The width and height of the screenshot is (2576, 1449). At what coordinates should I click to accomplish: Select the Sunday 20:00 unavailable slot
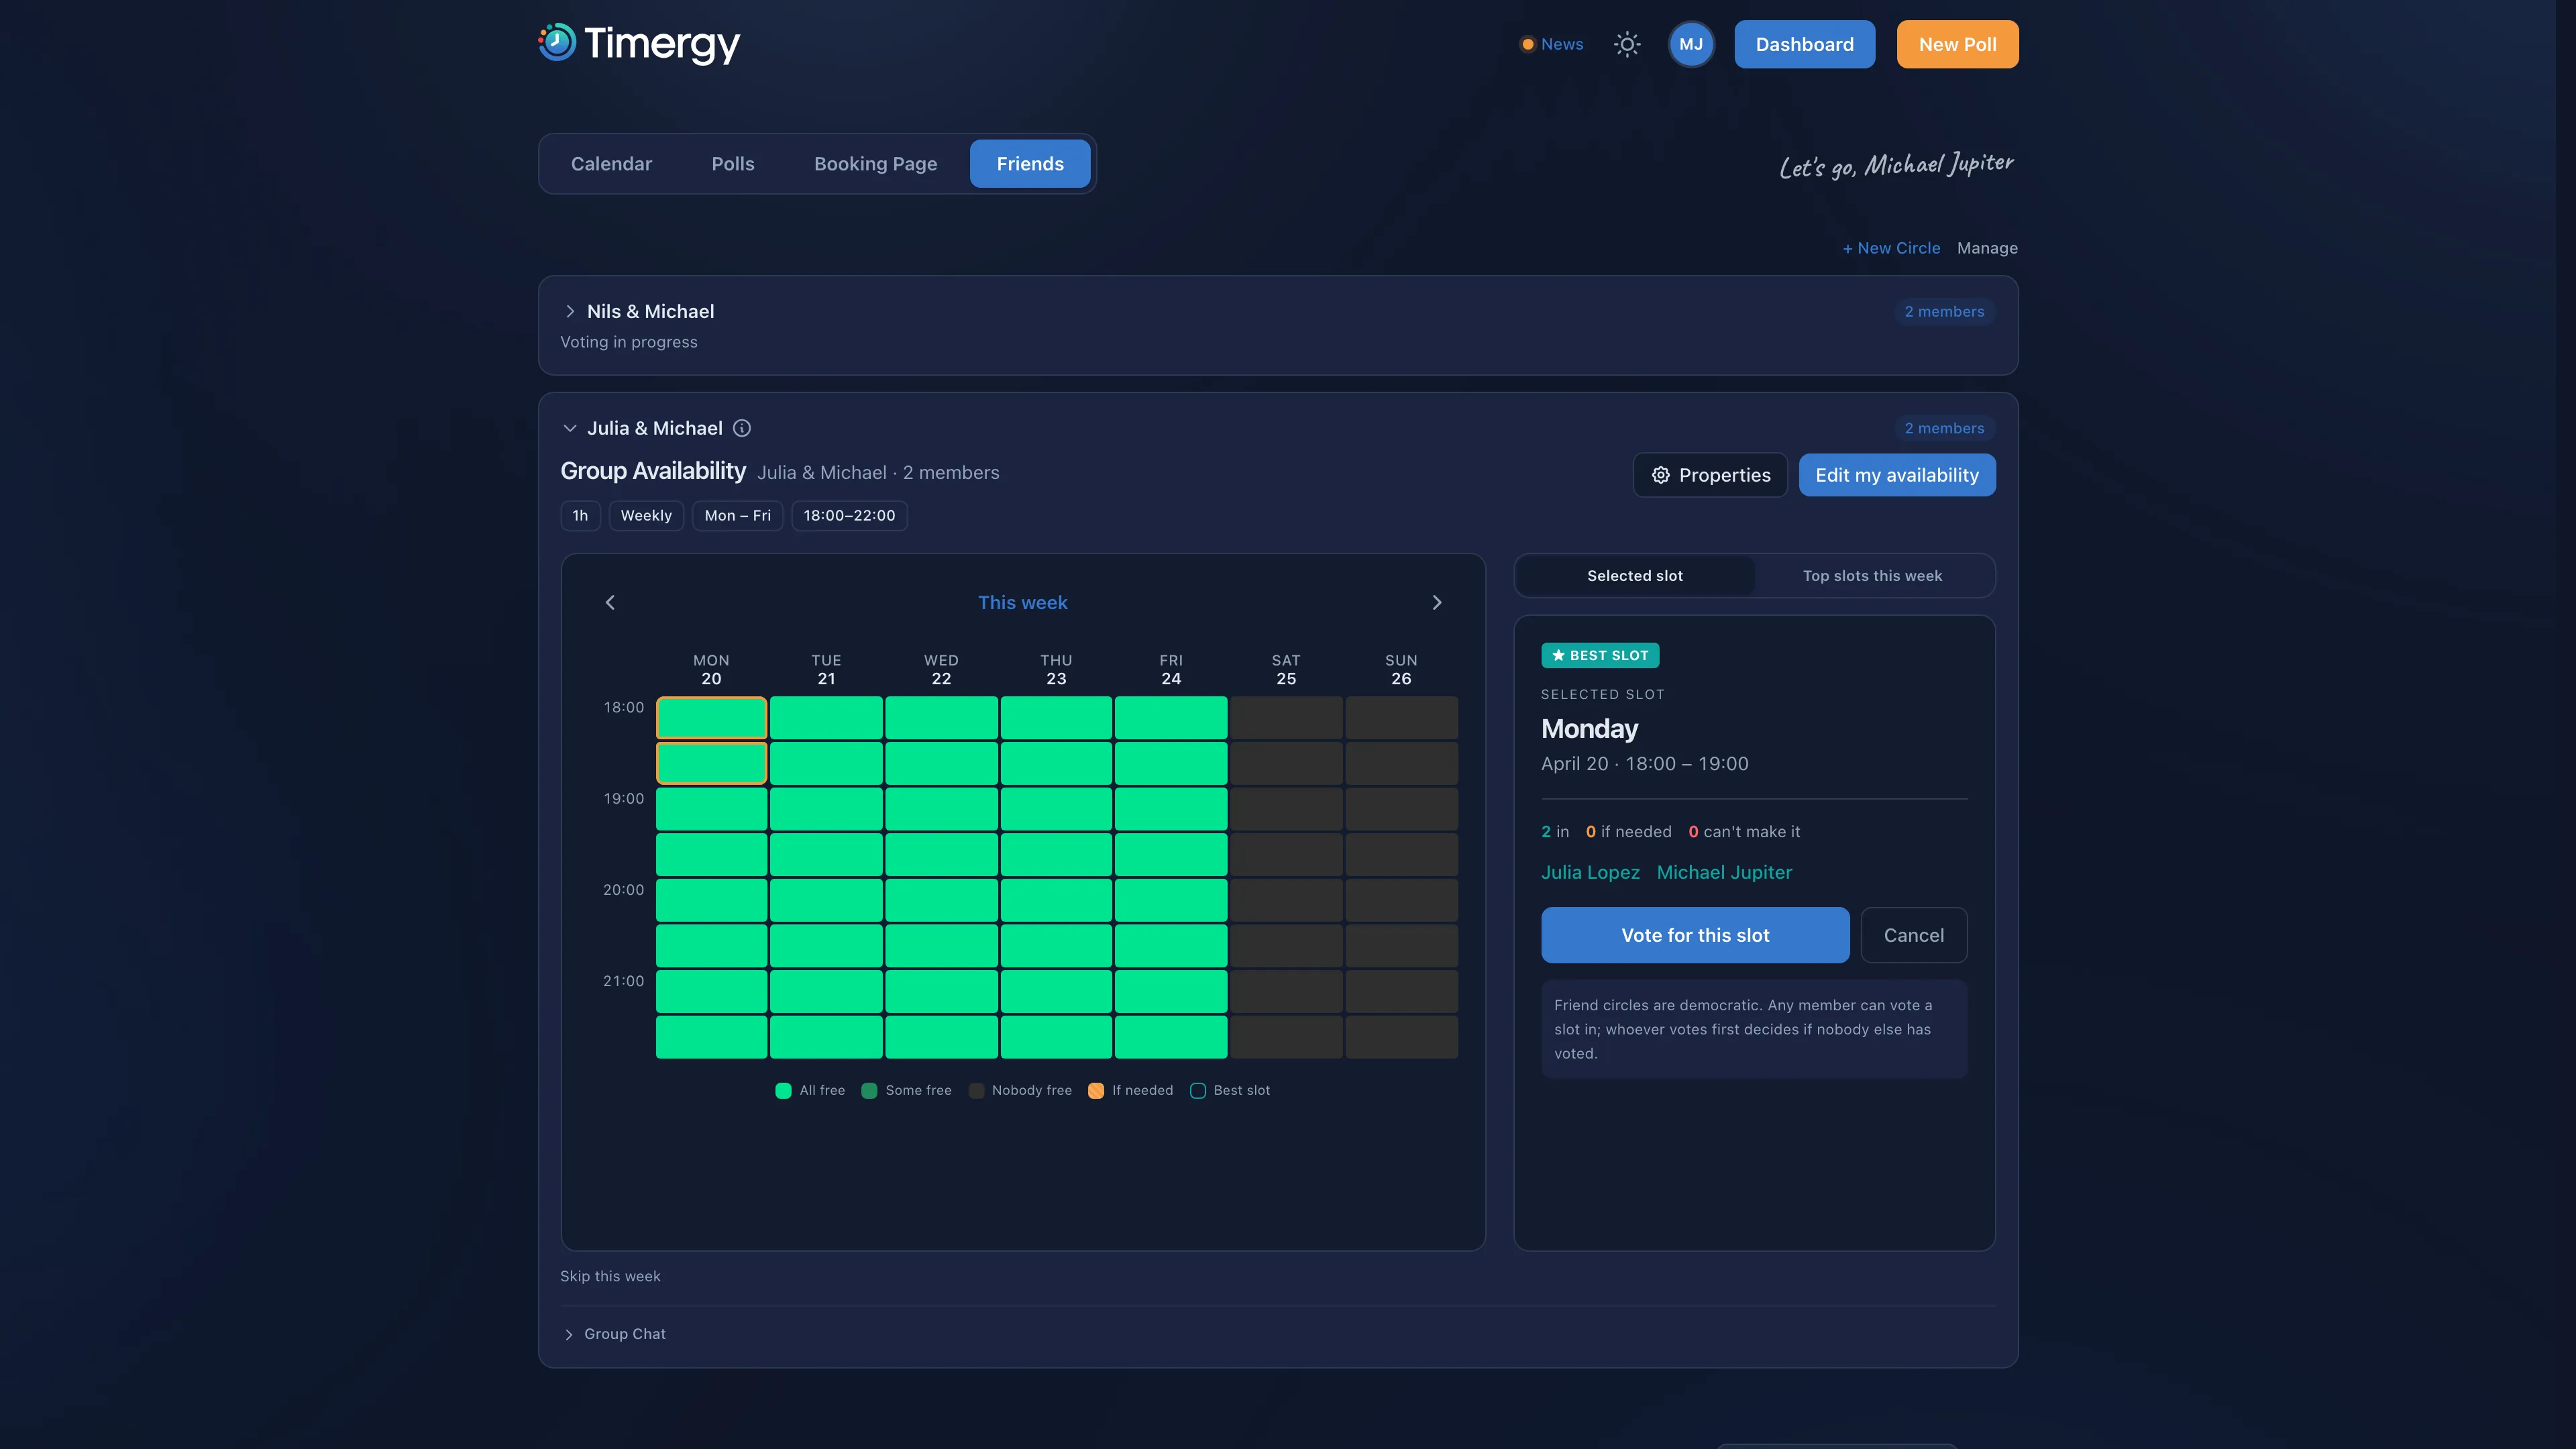(x=1401, y=900)
